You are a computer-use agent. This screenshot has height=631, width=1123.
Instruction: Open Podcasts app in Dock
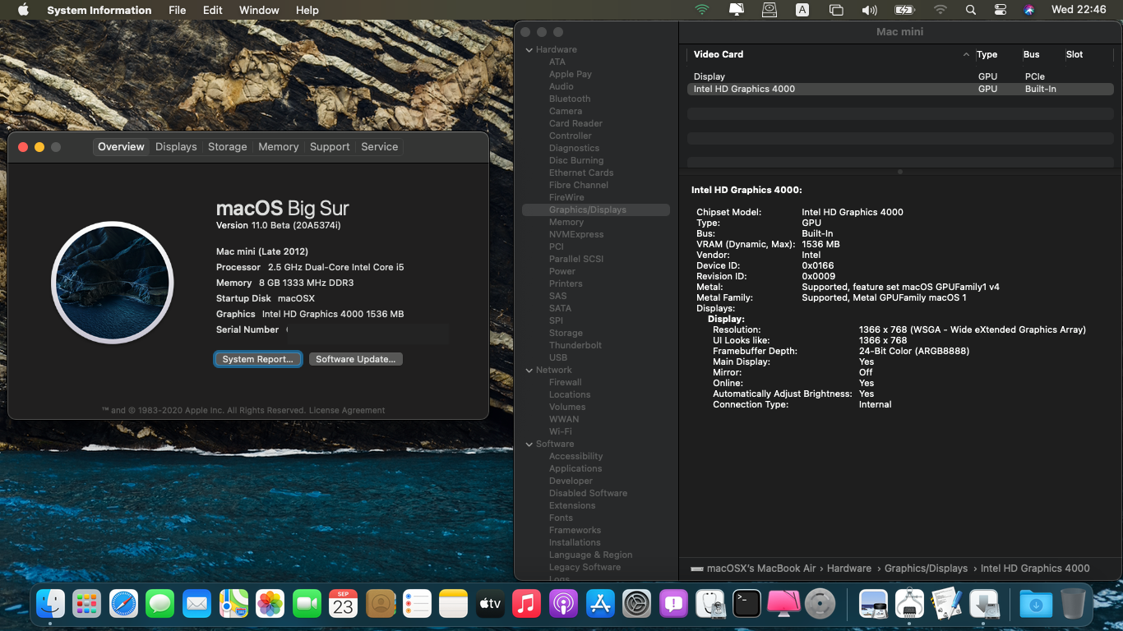pos(563,605)
